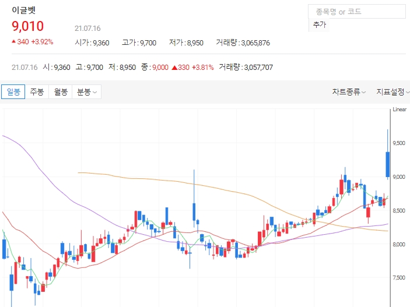
Task: Click the 추가 add button
Action: (319, 25)
